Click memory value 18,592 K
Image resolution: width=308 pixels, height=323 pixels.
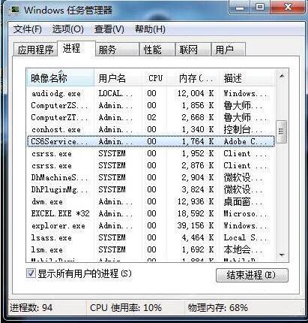(x=196, y=213)
